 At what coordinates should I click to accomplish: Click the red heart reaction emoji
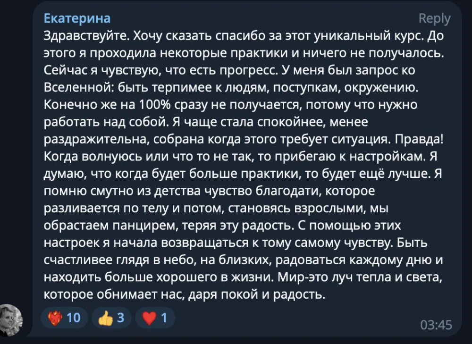148,318
